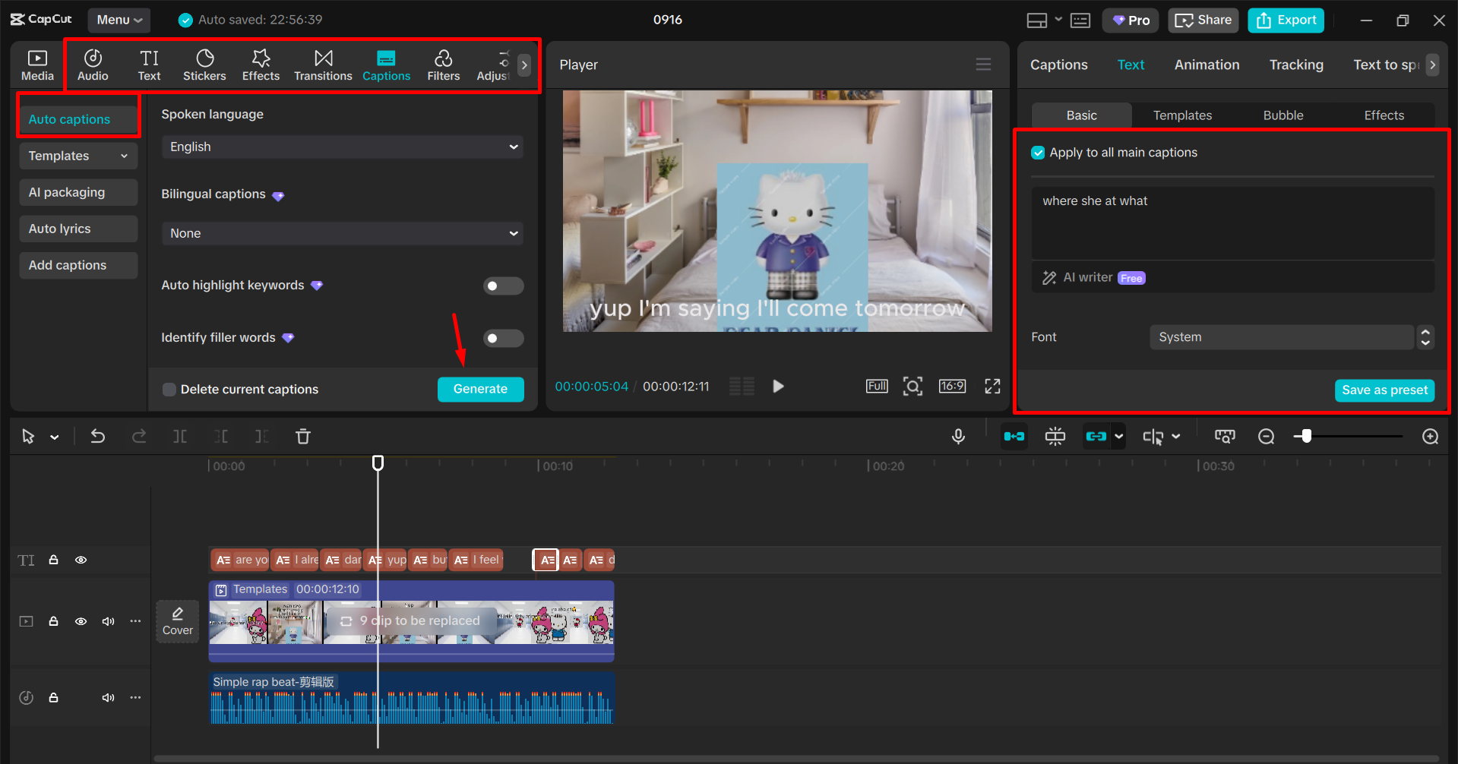The width and height of the screenshot is (1458, 764).
Task: Toggle Identify filler words switch
Action: point(503,338)
